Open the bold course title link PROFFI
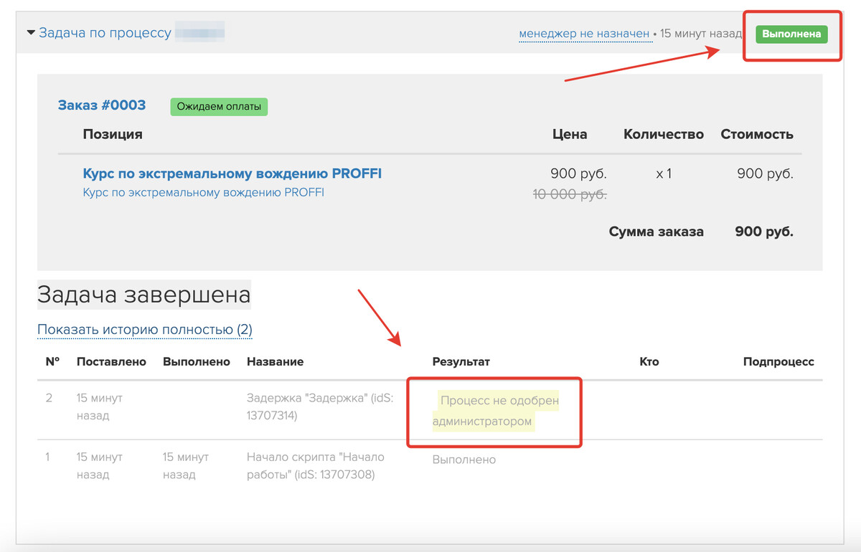Image resolution: width=861 pixels, height=552 pixels. tap(232, 173)
